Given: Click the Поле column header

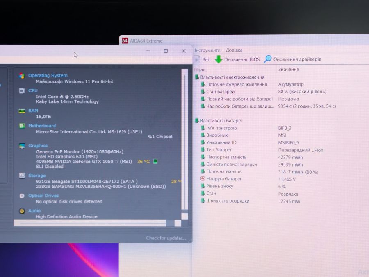Looking at the screenshot, I should click(x=200, y=70).
